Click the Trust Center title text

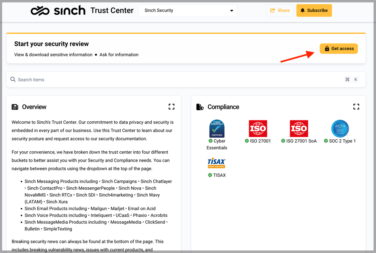[x=112, y=11]
